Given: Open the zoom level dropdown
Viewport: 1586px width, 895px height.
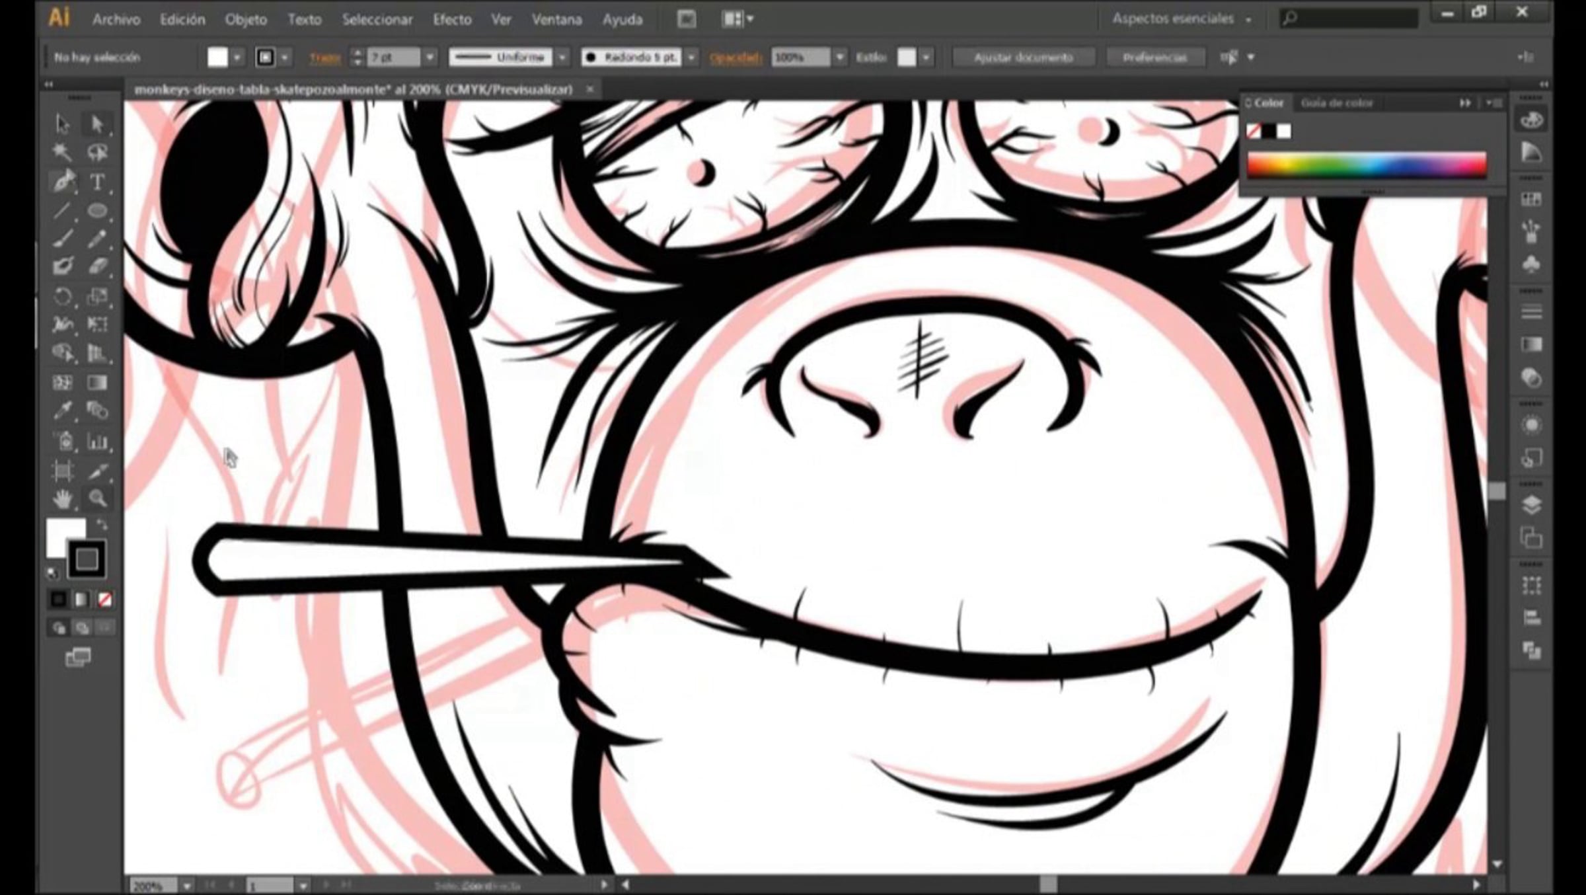Looking at the screenshot, I should coord(187,885).
